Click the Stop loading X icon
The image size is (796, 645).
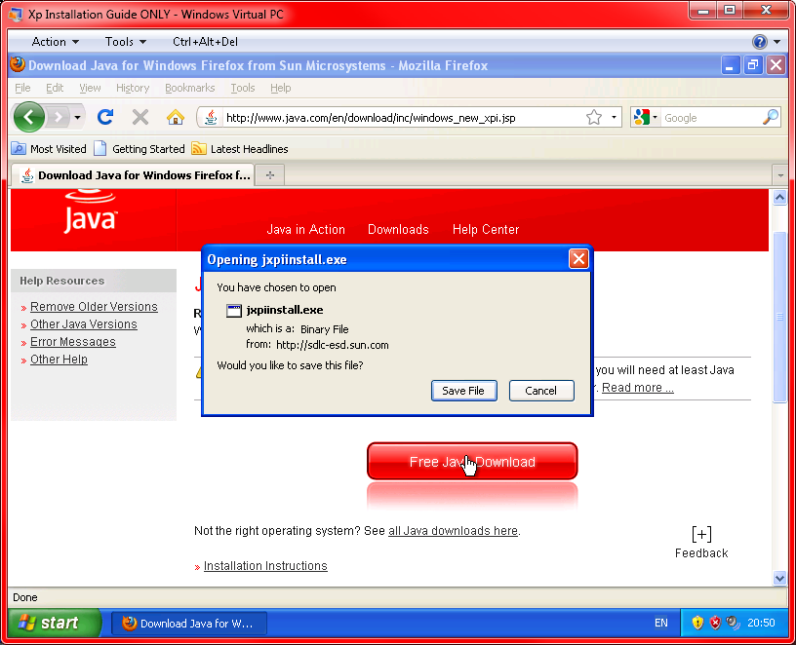point(140,118)
